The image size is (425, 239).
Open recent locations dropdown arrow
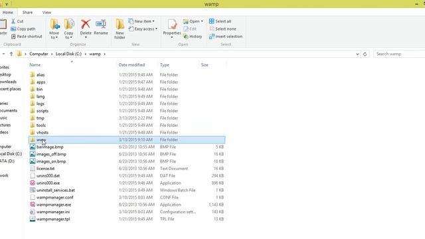pyautogui.click(x=3, y=54)
